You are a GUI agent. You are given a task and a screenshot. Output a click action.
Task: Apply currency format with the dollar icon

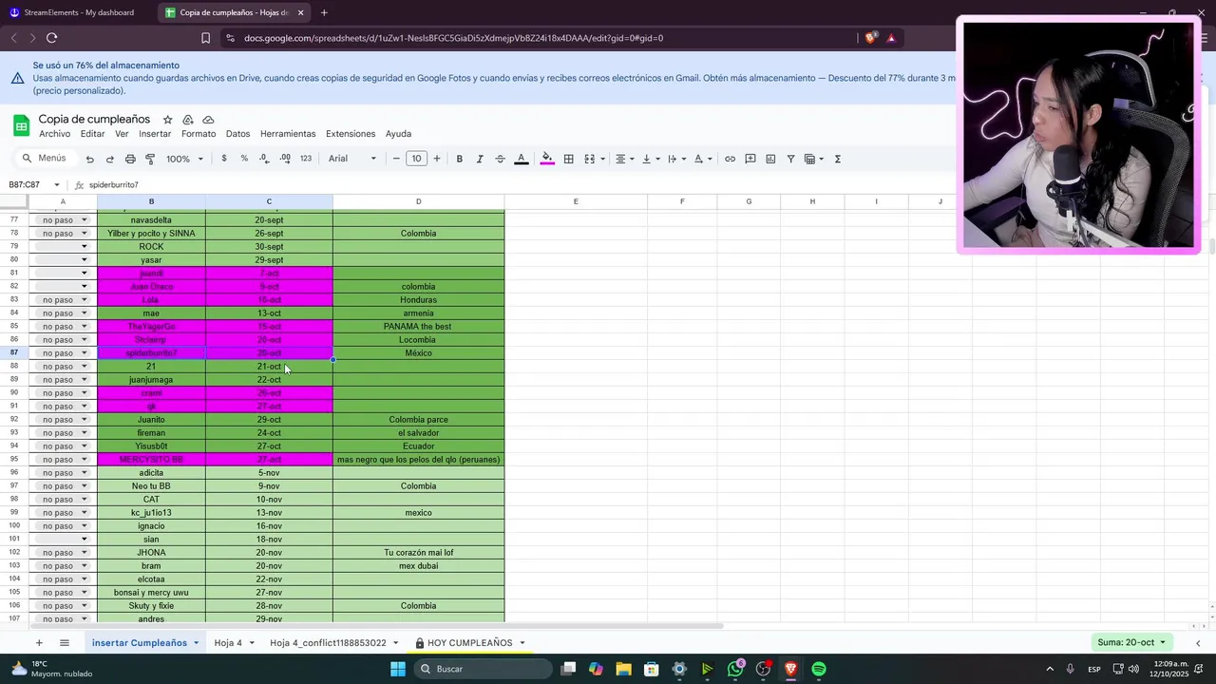(224, 159)
